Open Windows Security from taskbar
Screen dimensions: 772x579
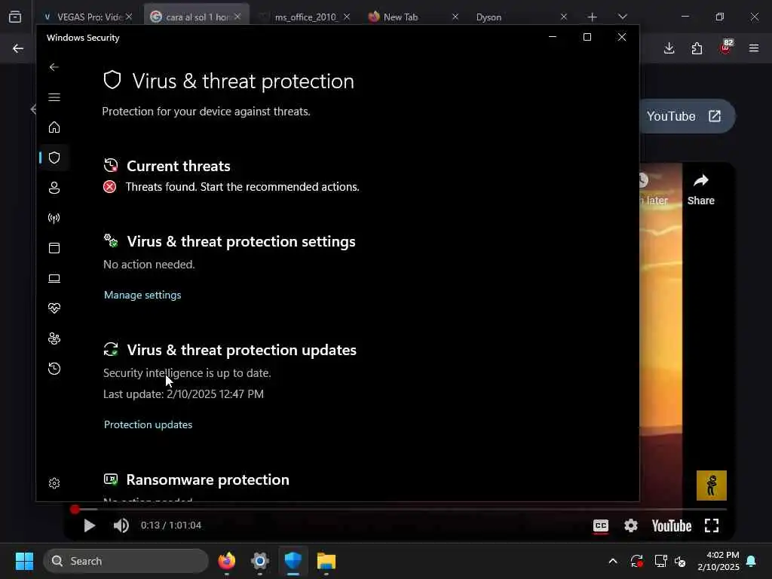(293, 561)
